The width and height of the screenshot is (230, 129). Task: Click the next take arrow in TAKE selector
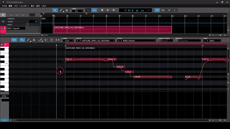pos(207,41)
